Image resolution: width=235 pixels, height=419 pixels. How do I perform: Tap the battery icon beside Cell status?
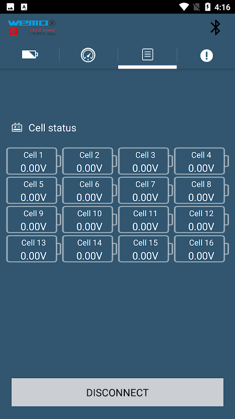17,128
